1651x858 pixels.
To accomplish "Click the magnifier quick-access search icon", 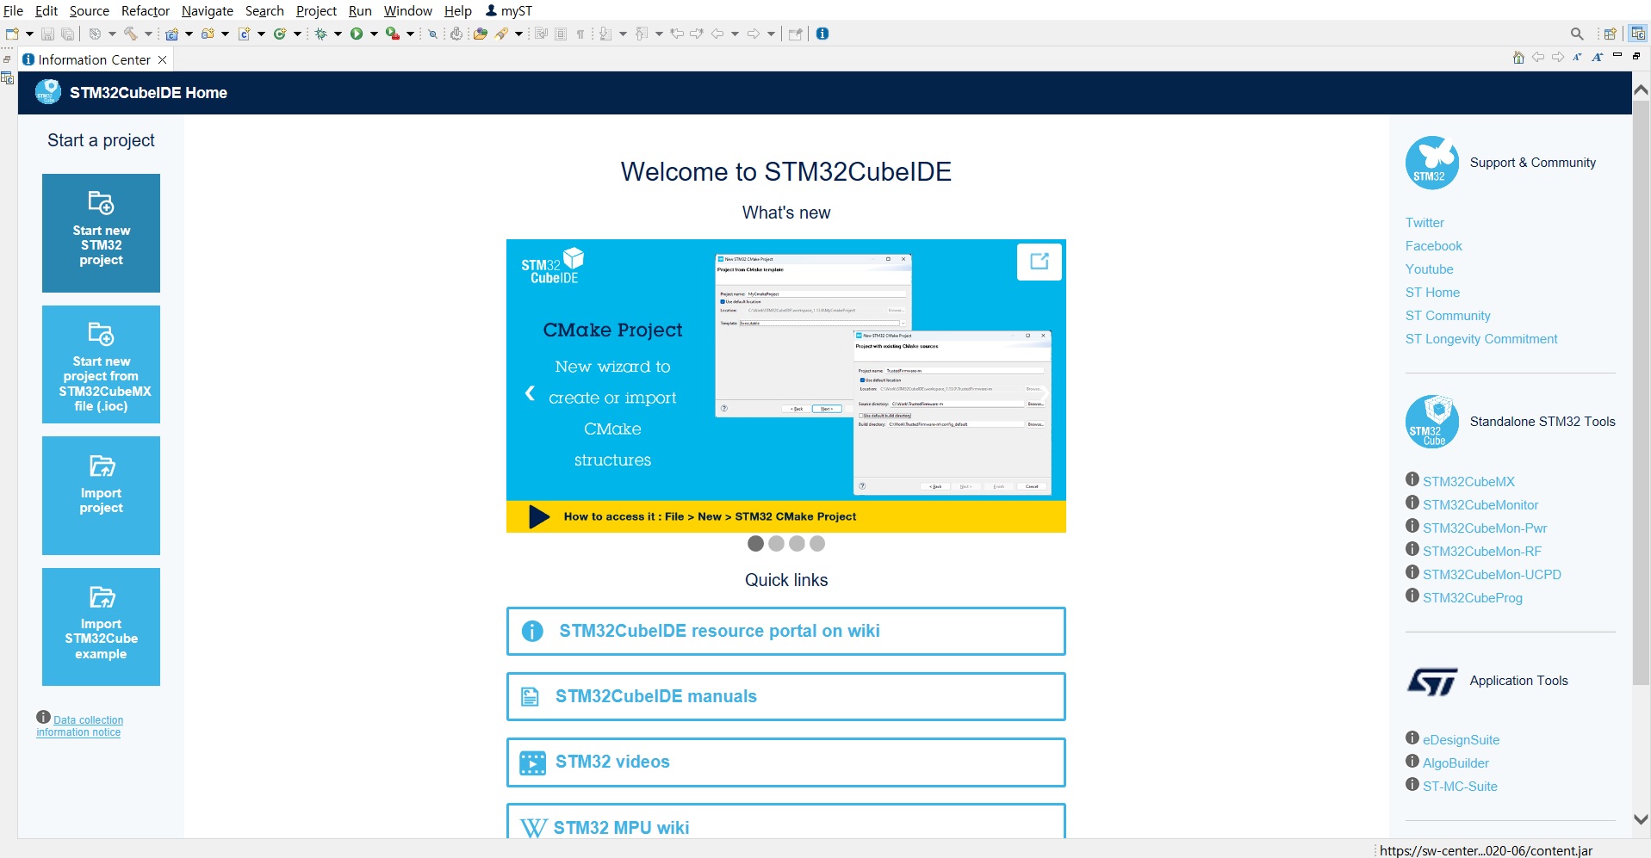I will (1577, 34).
